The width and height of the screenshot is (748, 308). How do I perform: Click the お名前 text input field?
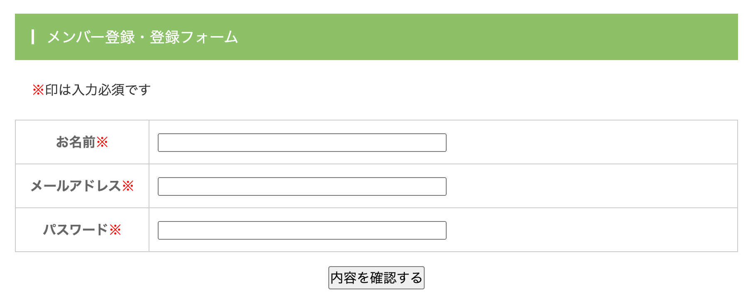click(302, 143)
